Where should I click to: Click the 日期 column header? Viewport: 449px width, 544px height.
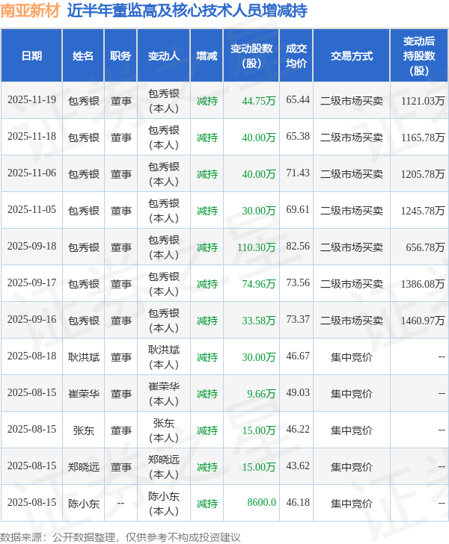(31, 55)
